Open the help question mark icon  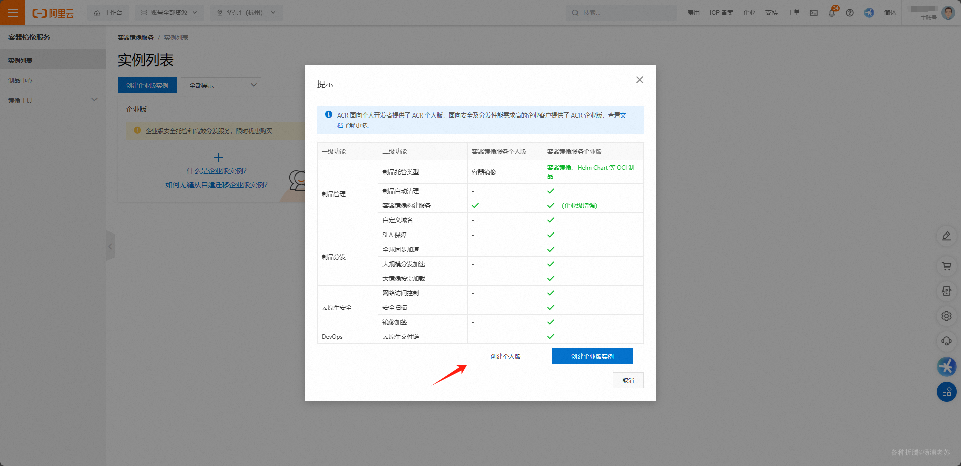tap(850, 13)
